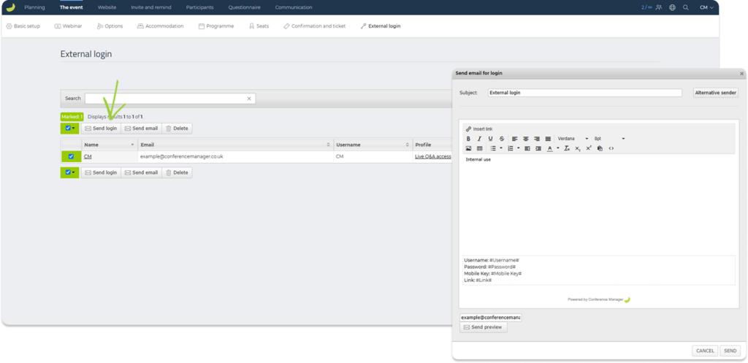This screenshot has height=363, width=748.
Task: Click into the Search input field
Action: coord(170,99)
